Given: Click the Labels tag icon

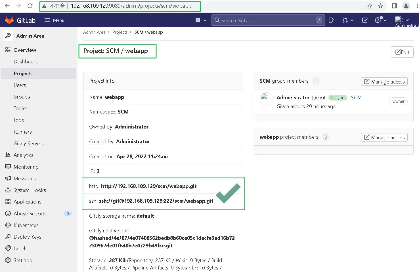Looking at the screenshot, I should [x=8, y=248].
